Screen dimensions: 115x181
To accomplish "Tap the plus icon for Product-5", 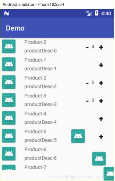I will 101,137.
